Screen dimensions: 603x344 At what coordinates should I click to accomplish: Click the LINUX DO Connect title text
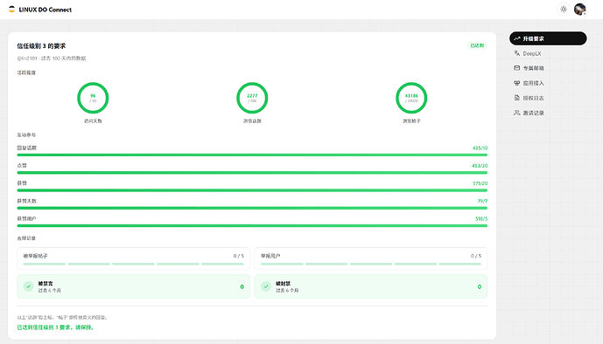[x=46, y=10]
